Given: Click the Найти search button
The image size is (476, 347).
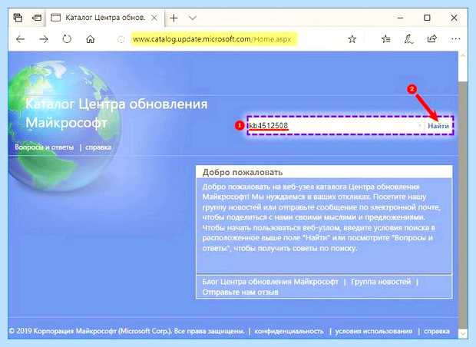Looking at the screenshot, I should tap(438, 126).
